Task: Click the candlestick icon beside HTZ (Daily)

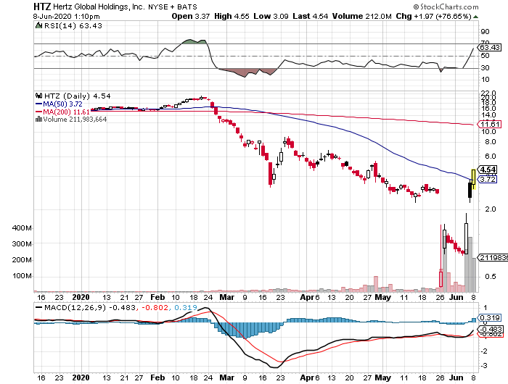Action: [x=39, y=96]
